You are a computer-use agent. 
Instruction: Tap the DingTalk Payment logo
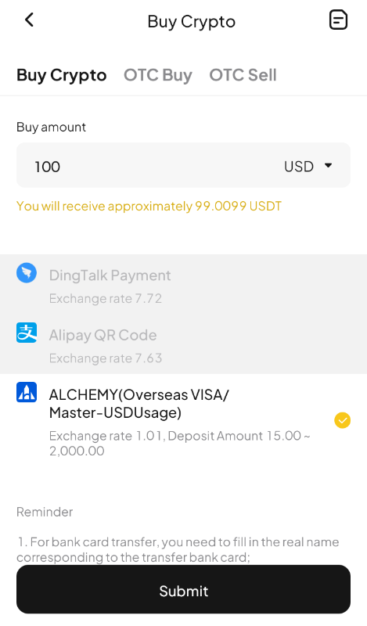tap(27, 273)
